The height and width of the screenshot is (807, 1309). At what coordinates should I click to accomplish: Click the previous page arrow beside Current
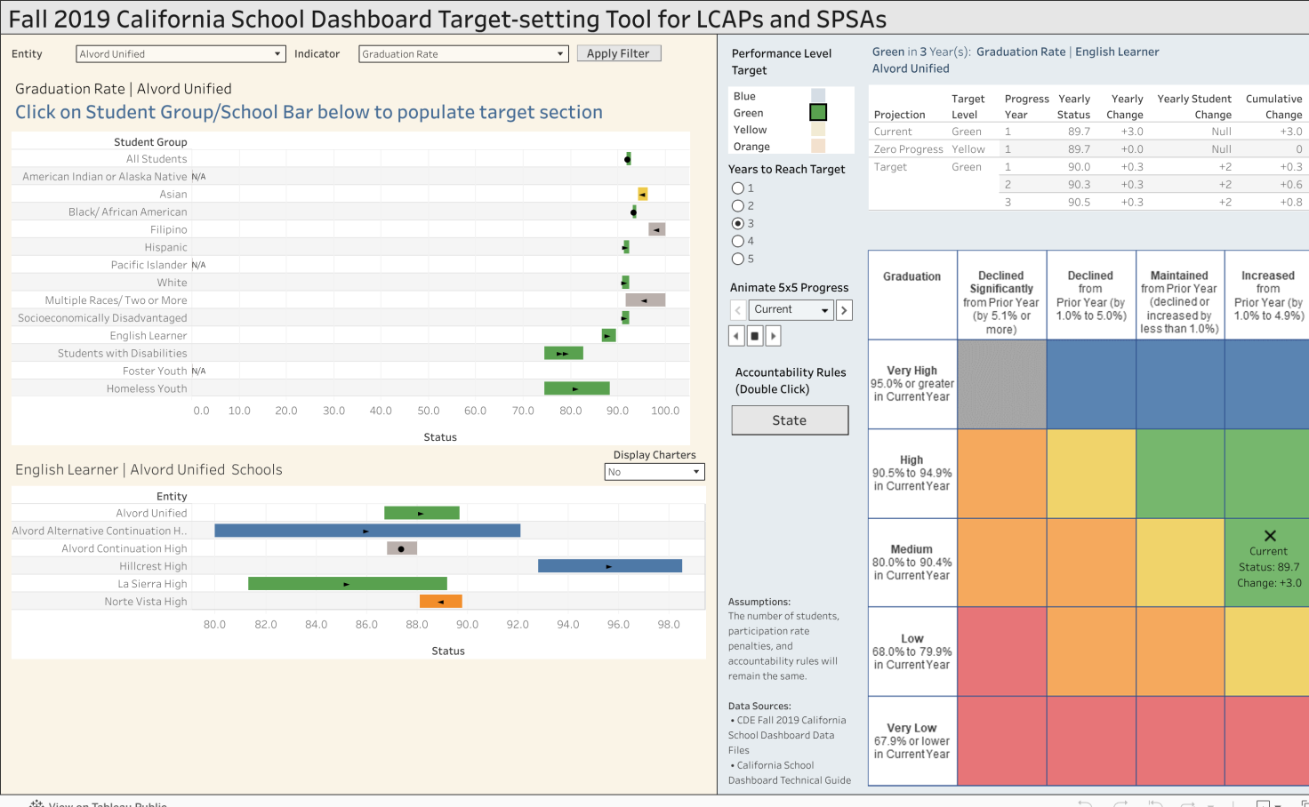click(x=737, y=309)
